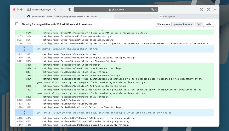Click line number 3388 FactCheckEdited row

point(29,76)
